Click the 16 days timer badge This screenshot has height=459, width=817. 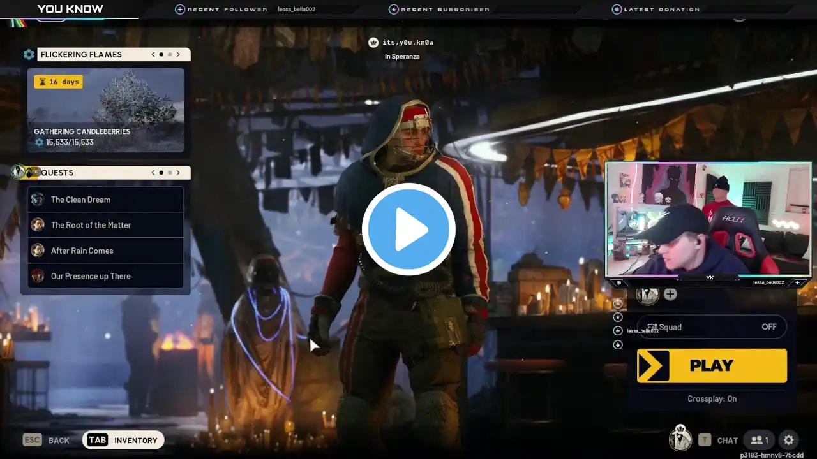coord(58,82)
